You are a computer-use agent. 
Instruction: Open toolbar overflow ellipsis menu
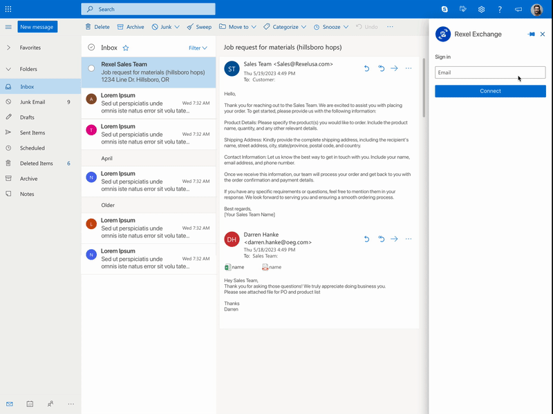(390, 27)
